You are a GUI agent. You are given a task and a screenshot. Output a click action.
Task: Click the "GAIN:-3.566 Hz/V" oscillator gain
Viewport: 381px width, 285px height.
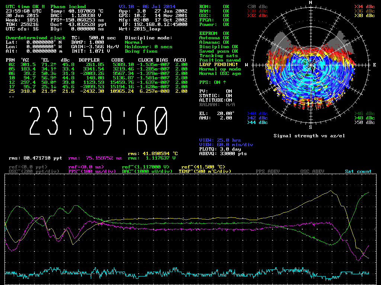tap(95, 46)
